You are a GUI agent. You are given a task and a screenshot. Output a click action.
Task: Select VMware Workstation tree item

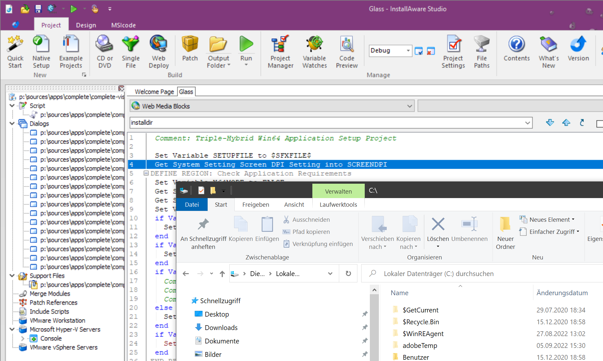(x=57, y=320)
